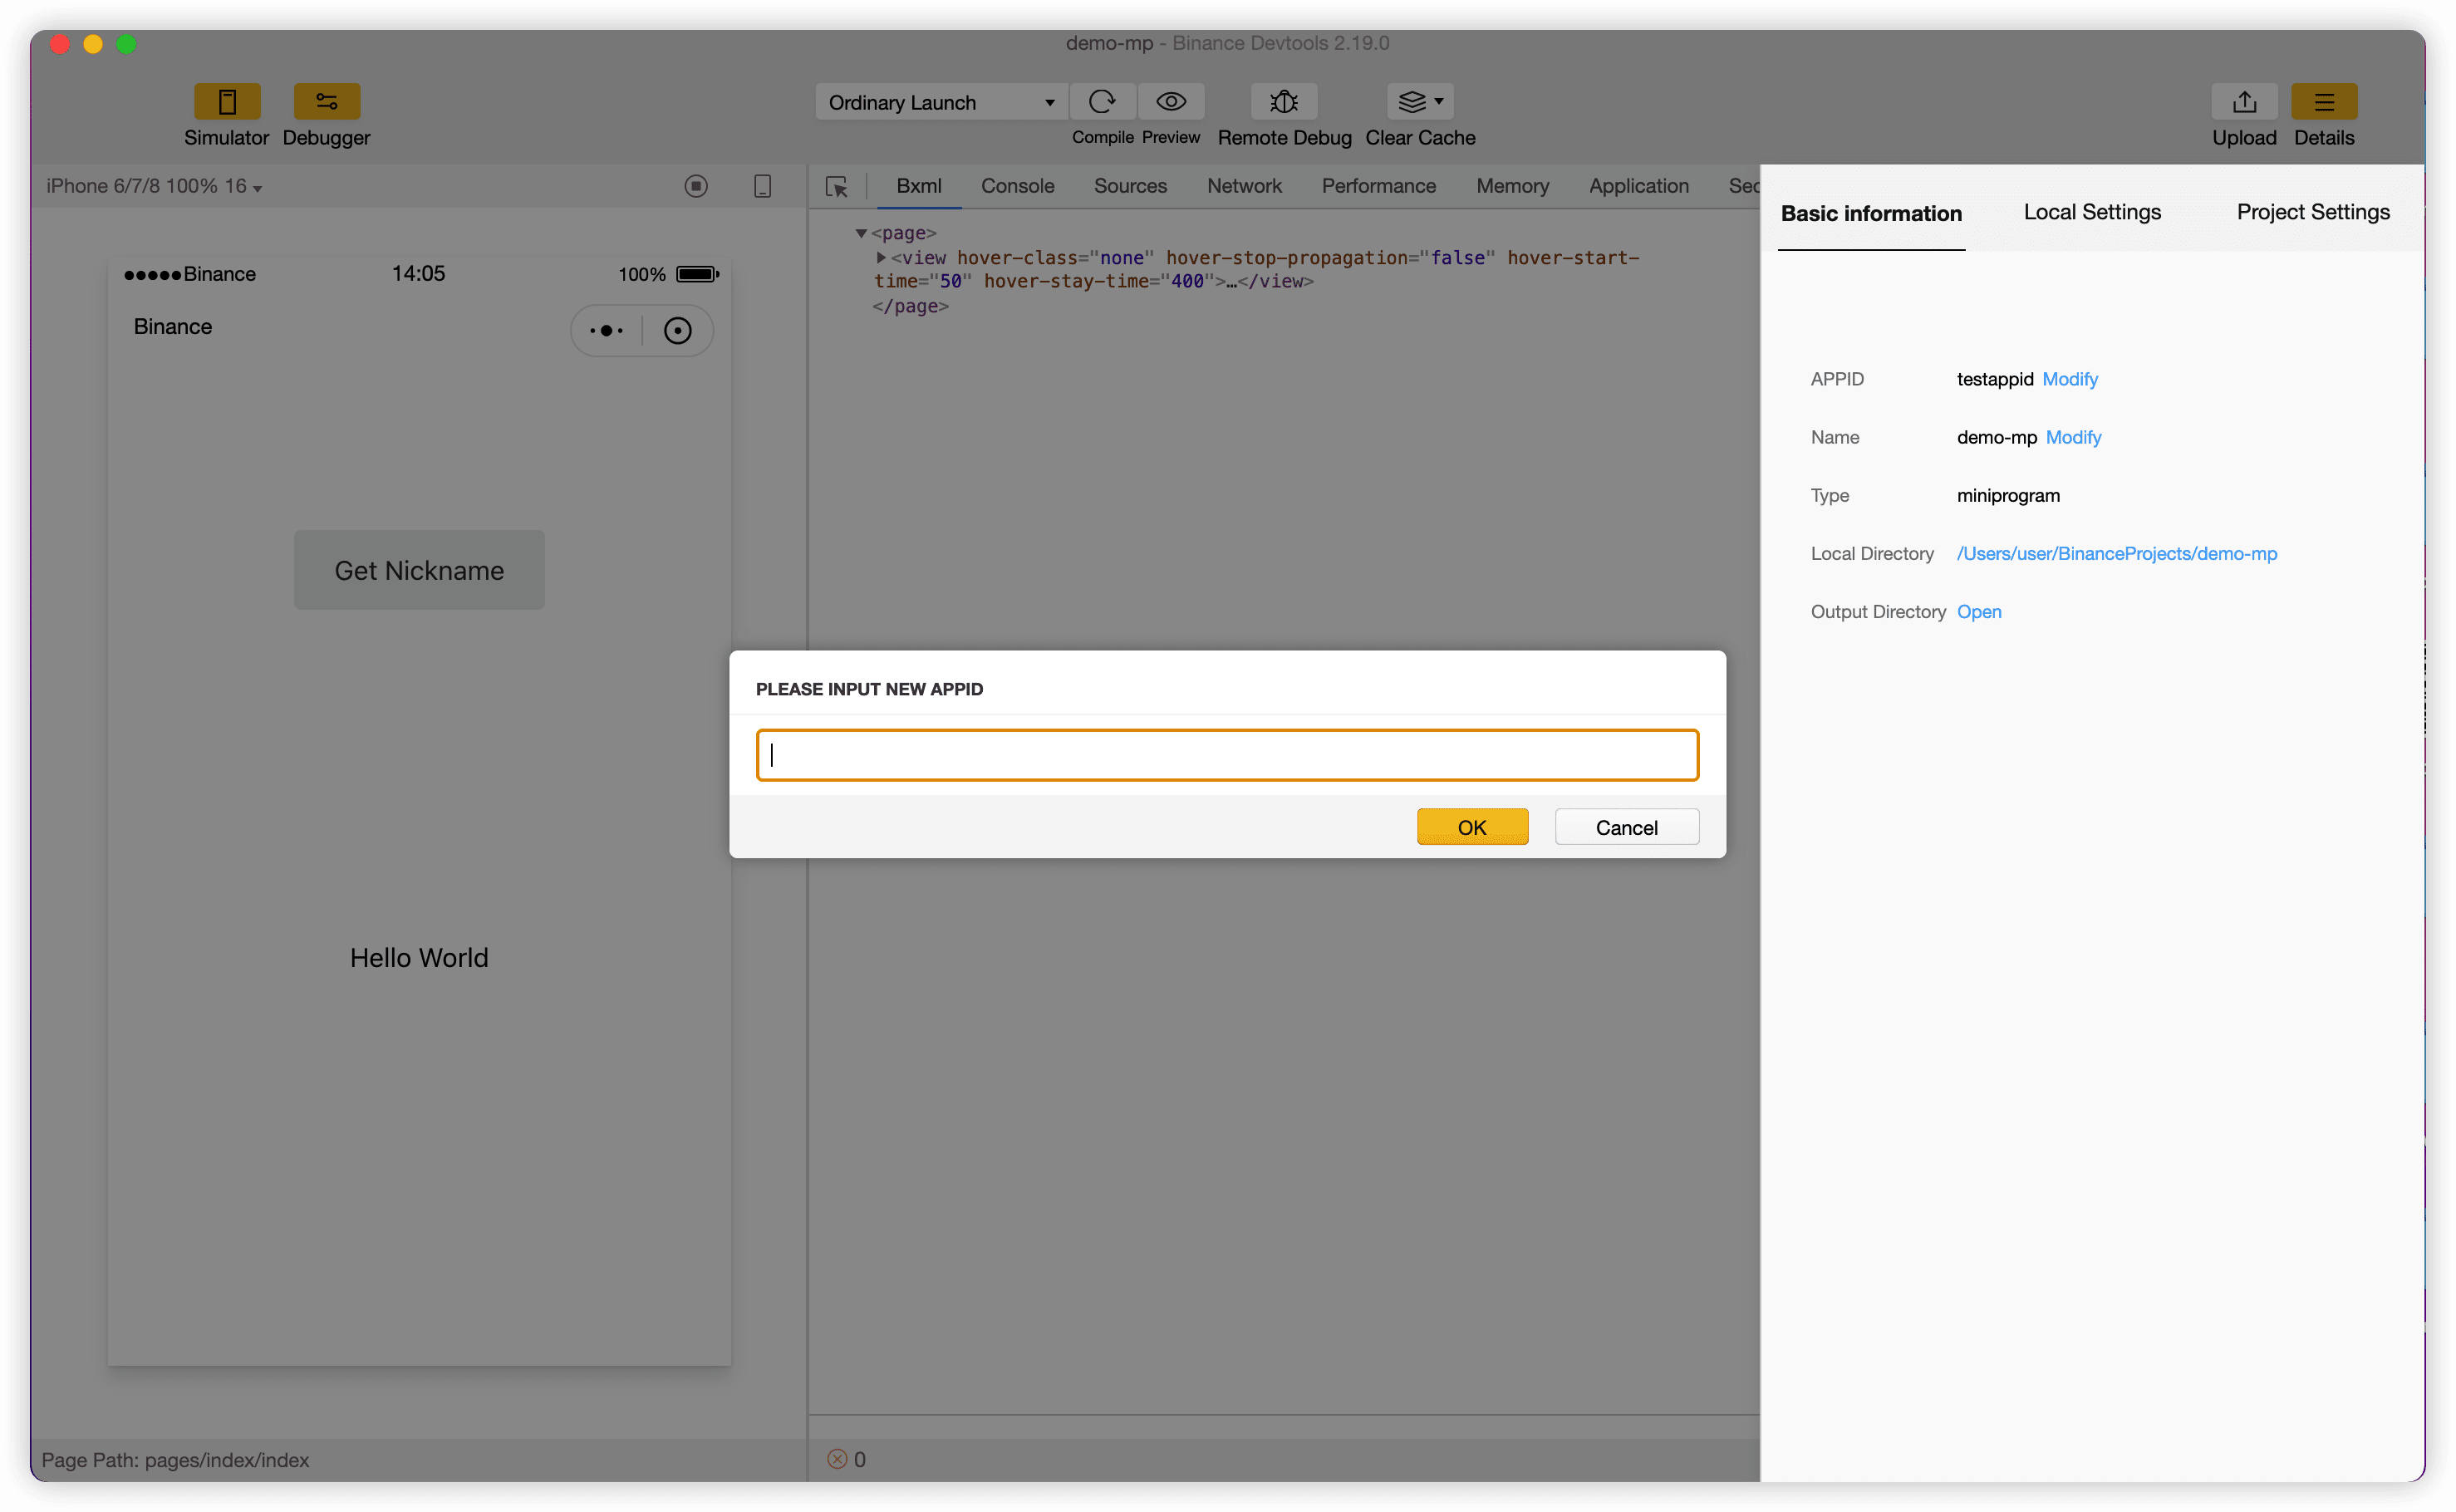Click Cancel in the APPID dialog
This screenshot has width=2456, height=1512.
pyautogui.click(x=1626, y=827)
